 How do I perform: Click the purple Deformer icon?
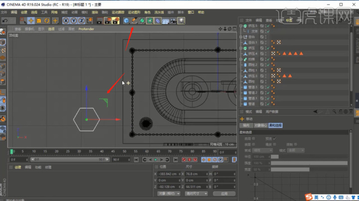coord(158,21)
